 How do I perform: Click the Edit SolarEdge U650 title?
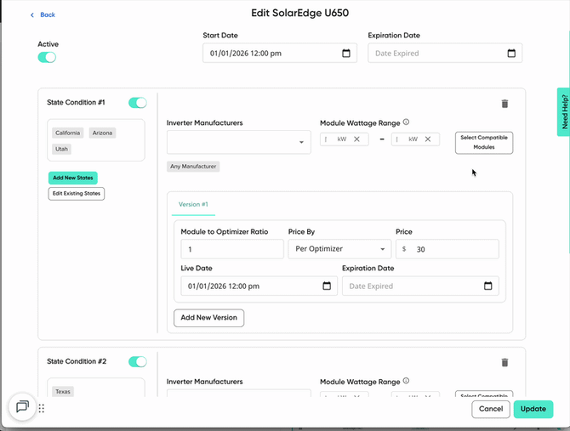pos(300,13)
